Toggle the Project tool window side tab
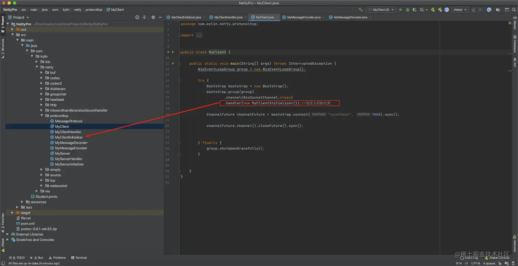518x266 pixels. pos(3,24)
